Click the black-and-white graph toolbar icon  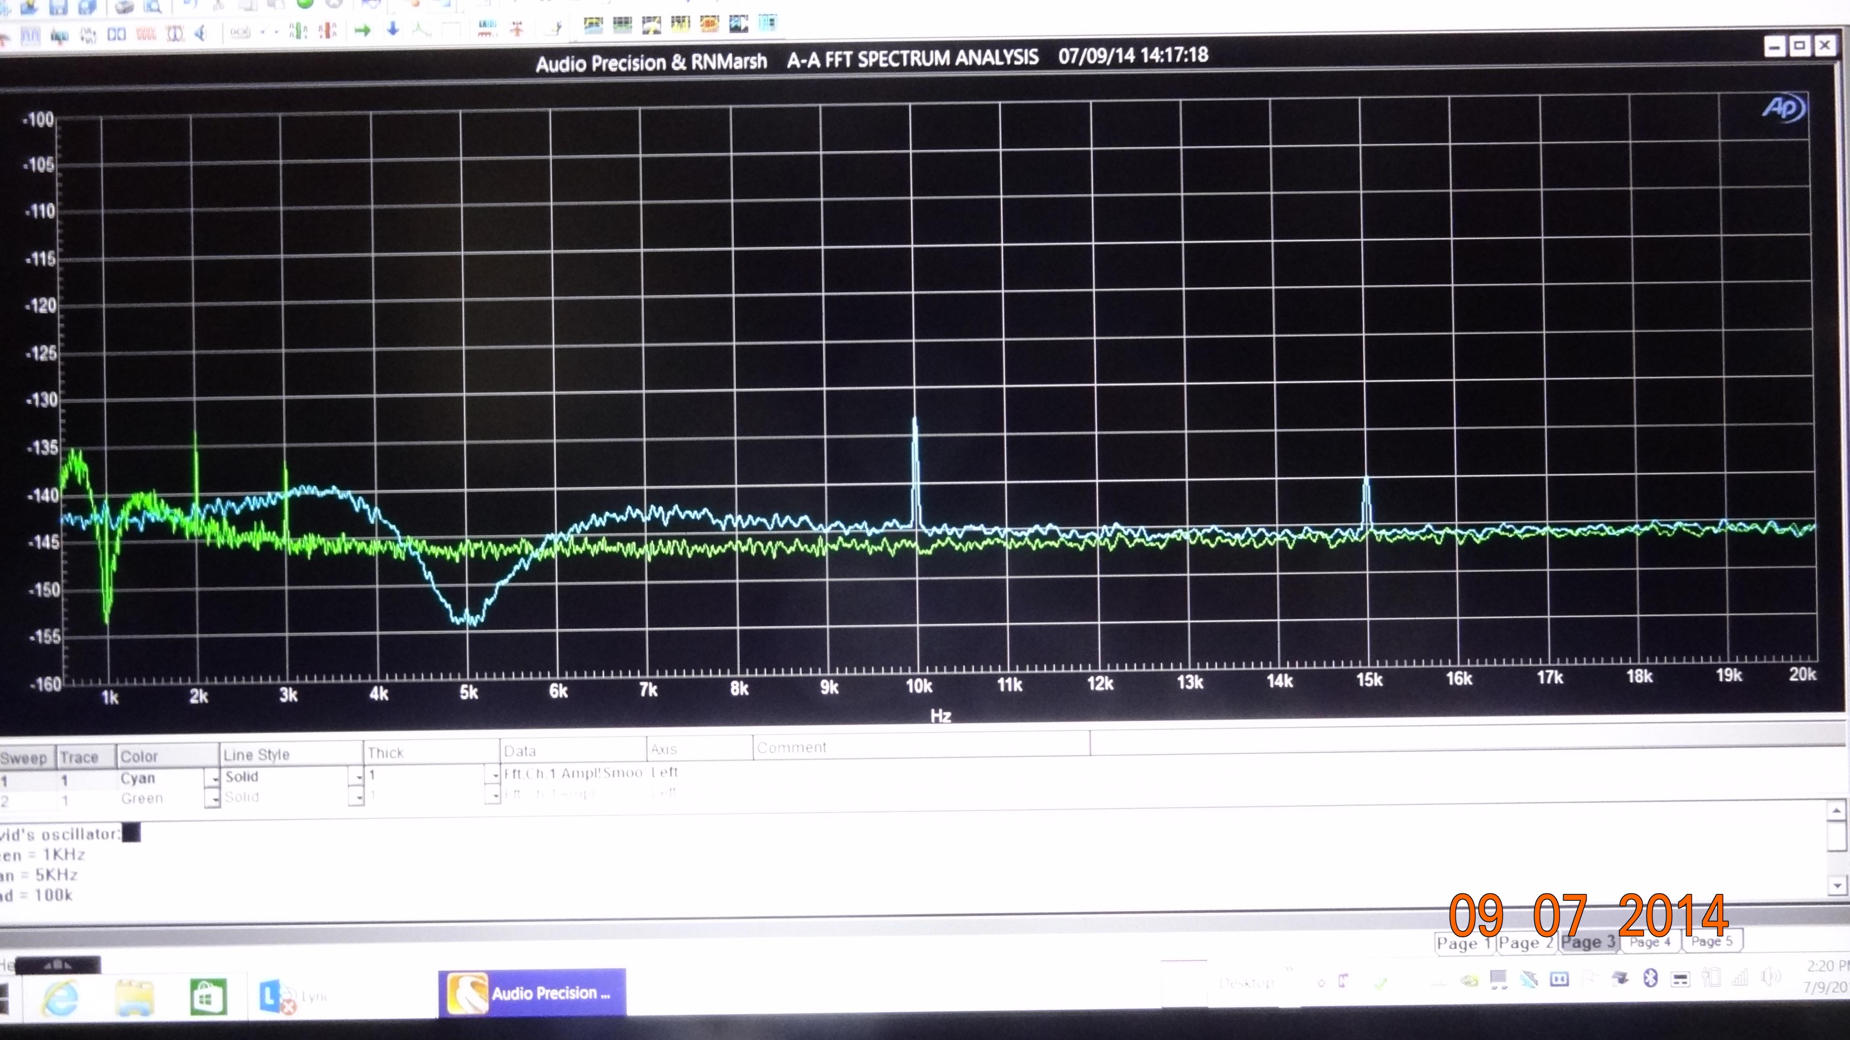pyautogui.click(x=738, y=24)
